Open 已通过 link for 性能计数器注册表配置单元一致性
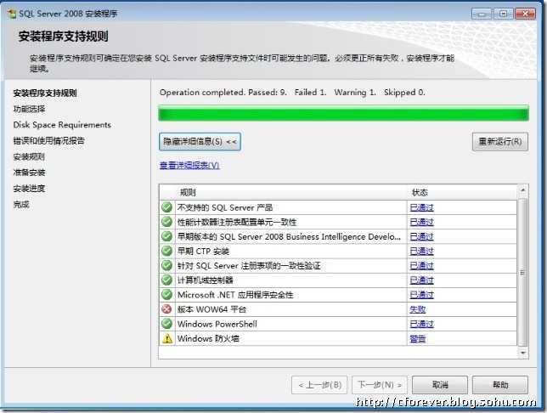Viewport: 547px width, 413px height. [421, 222]
